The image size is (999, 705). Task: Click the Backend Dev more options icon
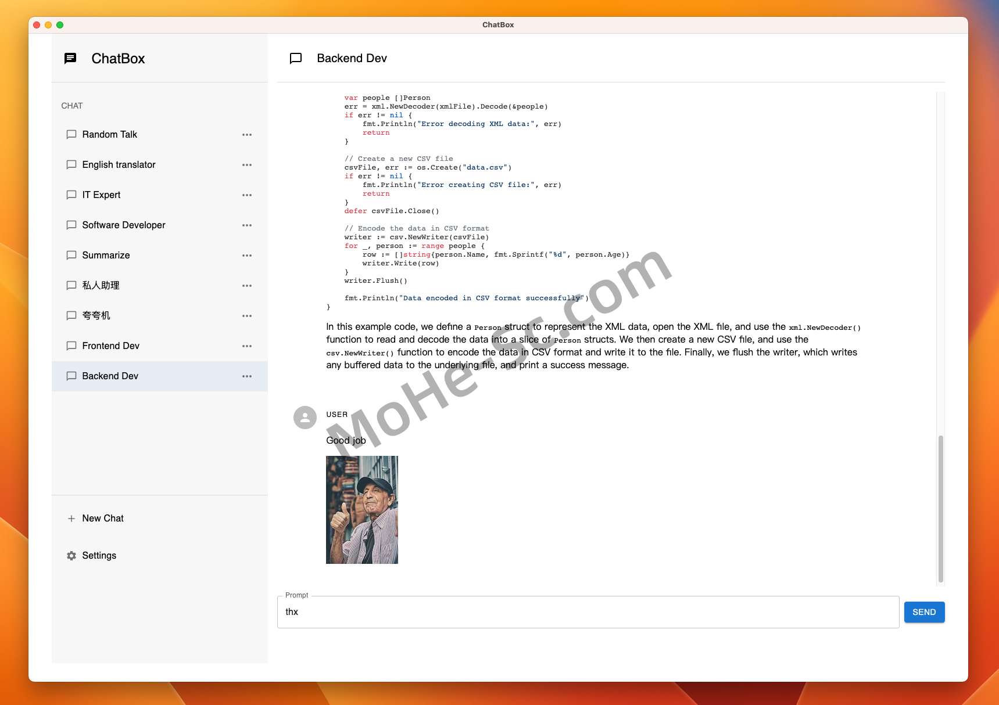point(247,376)
